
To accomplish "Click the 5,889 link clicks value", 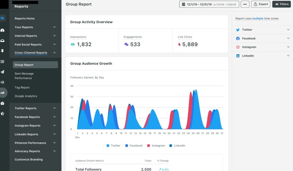I will pos(190,45).
